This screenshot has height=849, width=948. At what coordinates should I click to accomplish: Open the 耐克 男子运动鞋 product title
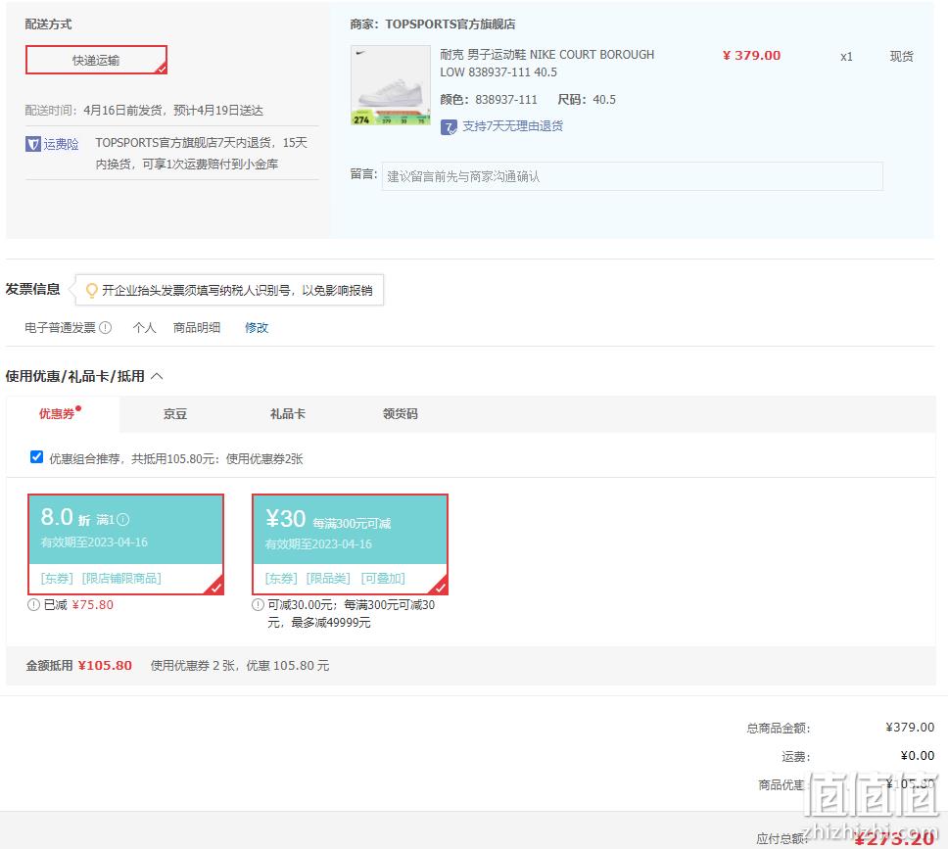[x=547, y=64]
